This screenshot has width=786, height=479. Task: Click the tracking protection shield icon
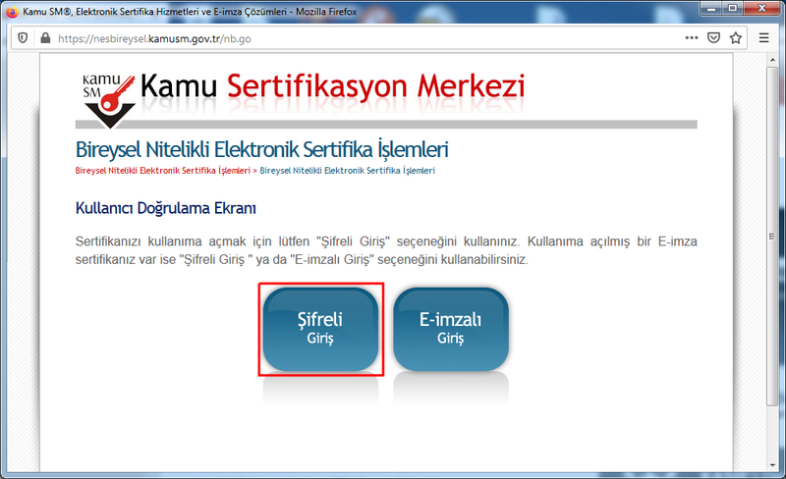coord(22,38)
